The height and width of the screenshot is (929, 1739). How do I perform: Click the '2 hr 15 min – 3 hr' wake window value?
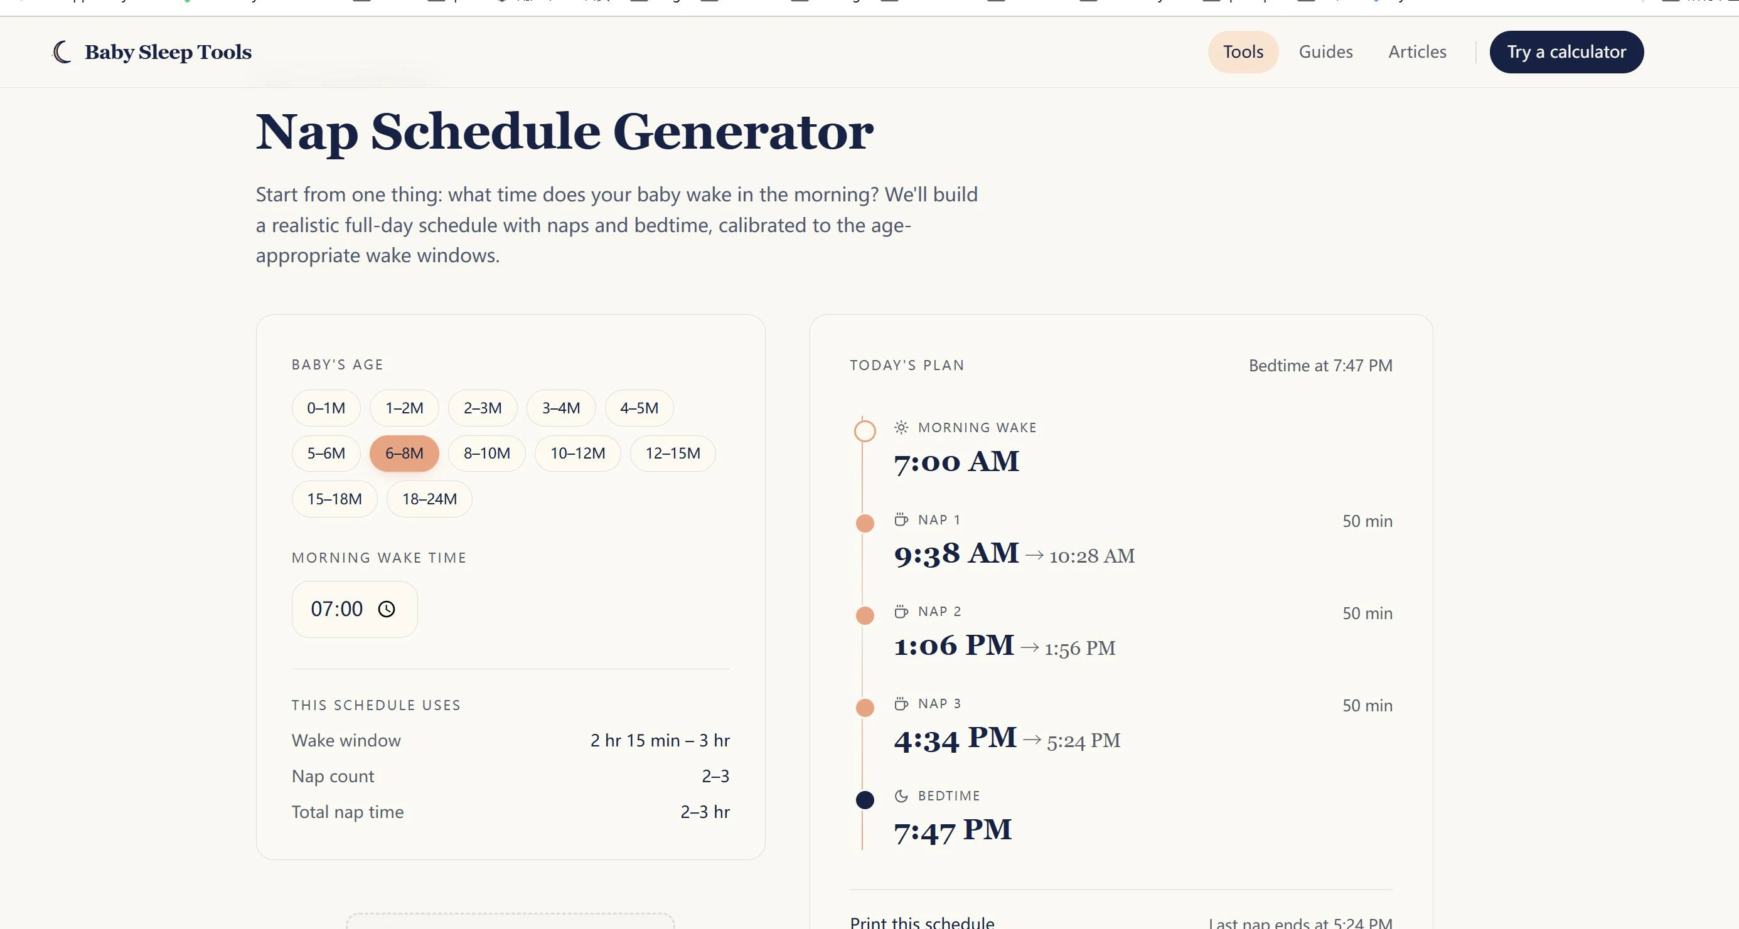point(660,740)
